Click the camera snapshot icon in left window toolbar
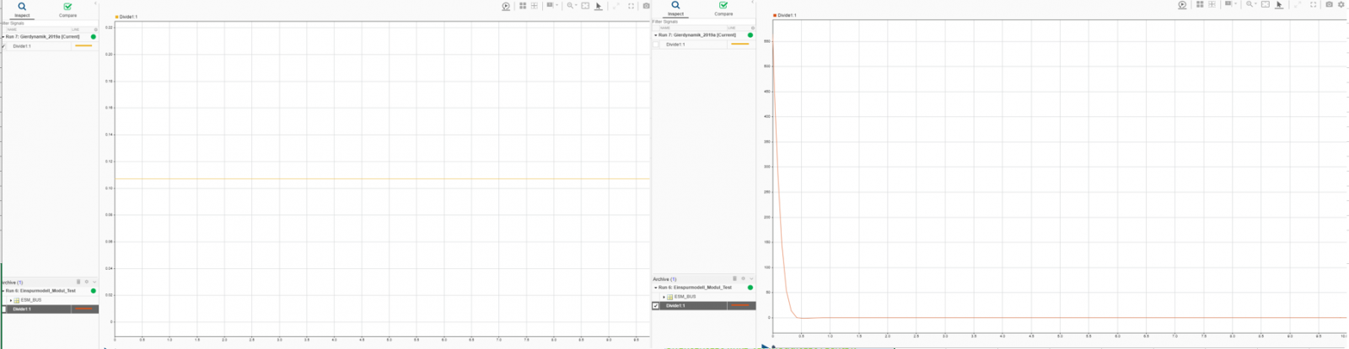This screenshot has height=349, width=1349. (x=647, y=6)
